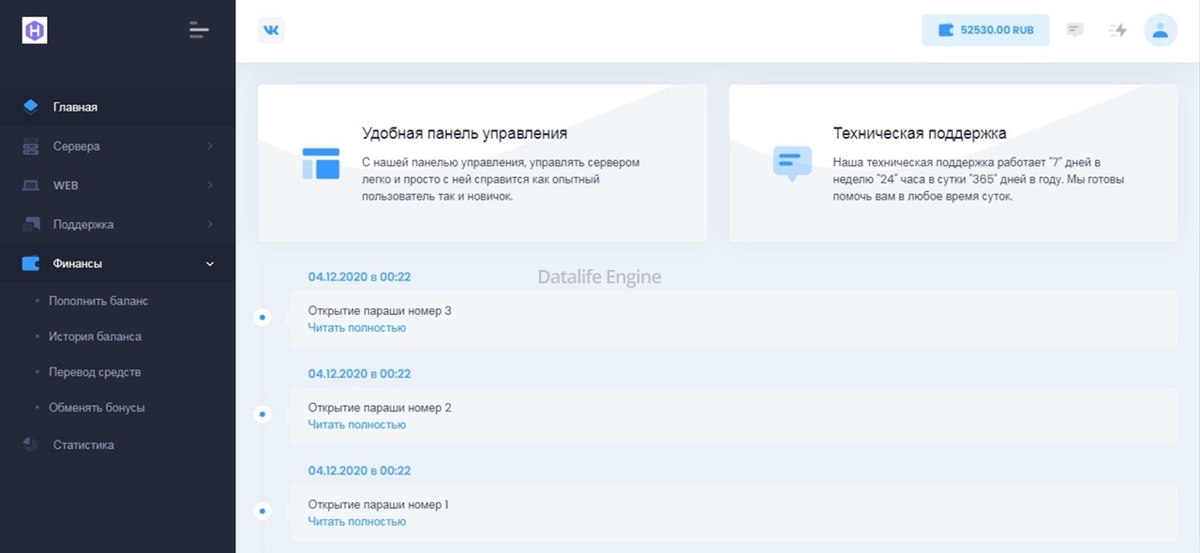Select the Финансы menu item
Viewport: 1200px width, 553px height.
click(117, 263)
